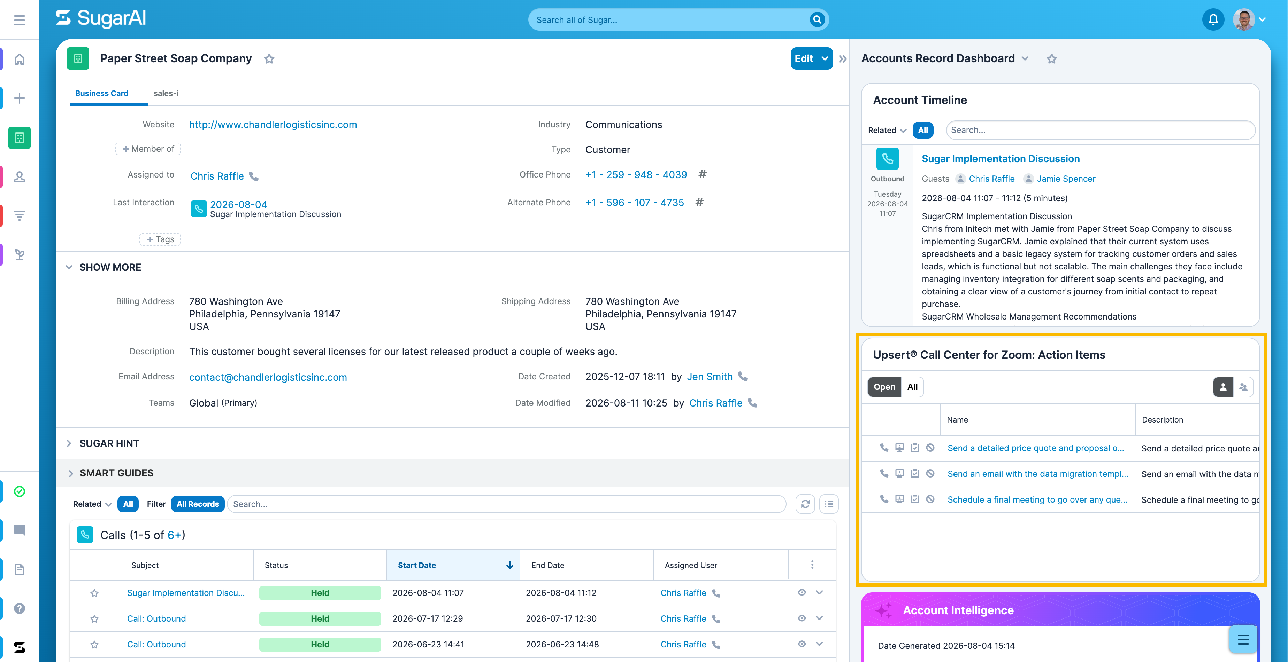Preview the 2026-06-23 call with eye icon
Screen dimensions: 1288x662
pyautogui.click(x=802, y=644)
